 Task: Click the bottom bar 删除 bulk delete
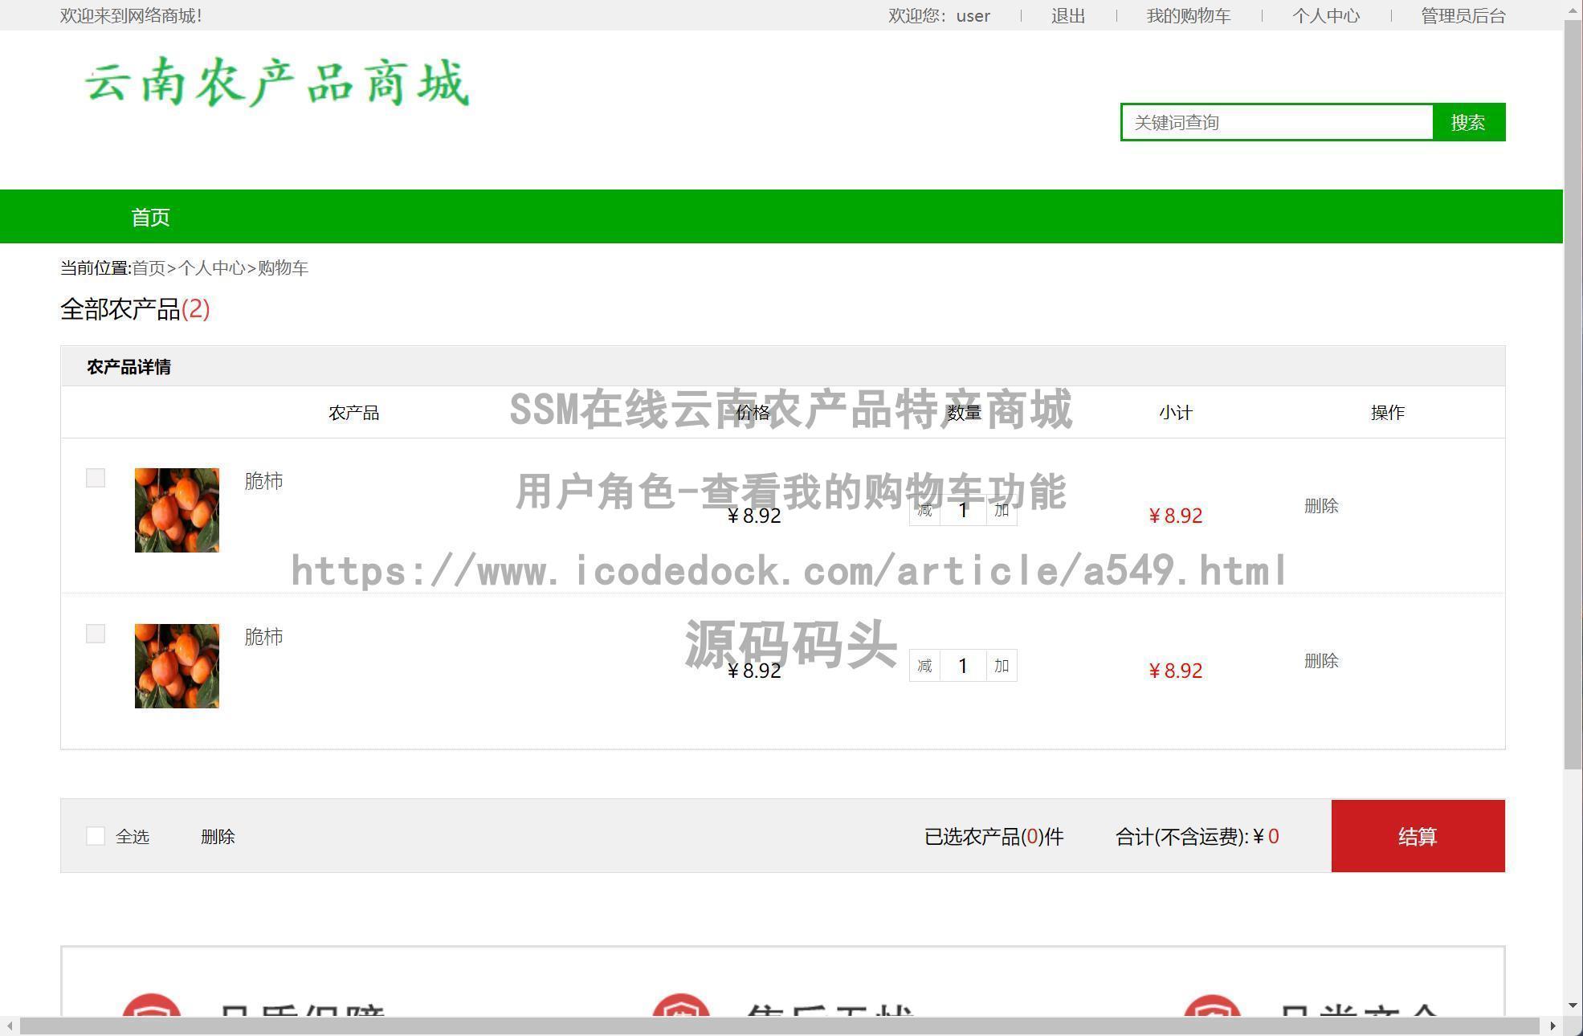(x=218, y=836)
